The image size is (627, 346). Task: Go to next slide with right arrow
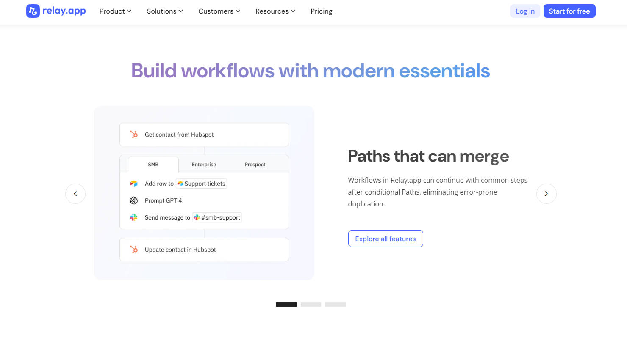(547, 194)
